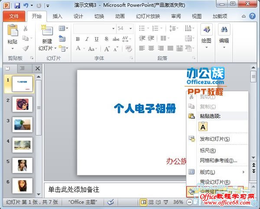Open the Insert (插入) ribbon tab
The width and height of the screenshot is (260, 209).
point(57,16)
